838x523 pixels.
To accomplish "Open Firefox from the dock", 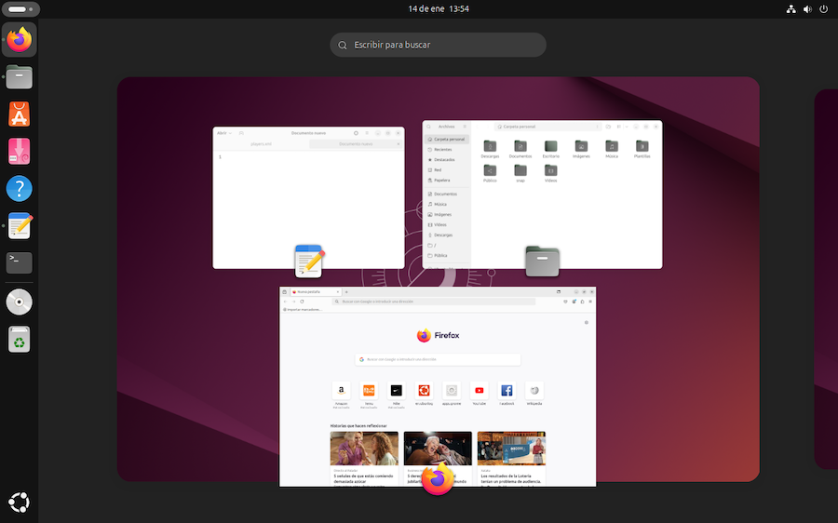I will click(19, 40).
